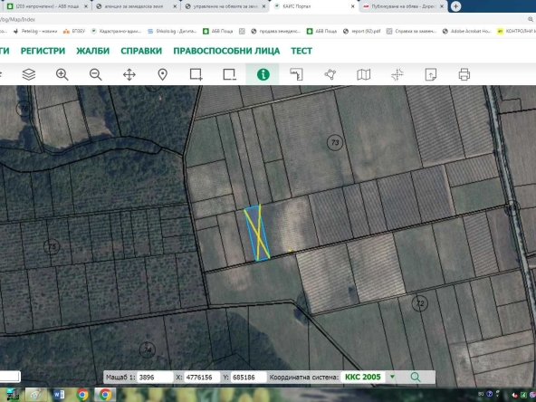Open the report (92).pdf bookmark

(361, 31)
